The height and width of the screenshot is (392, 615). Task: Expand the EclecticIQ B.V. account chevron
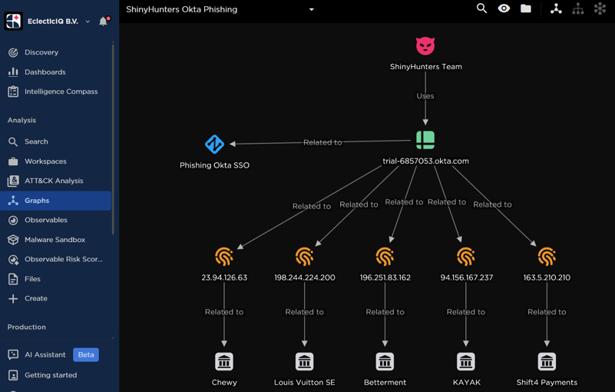[88, 22]
